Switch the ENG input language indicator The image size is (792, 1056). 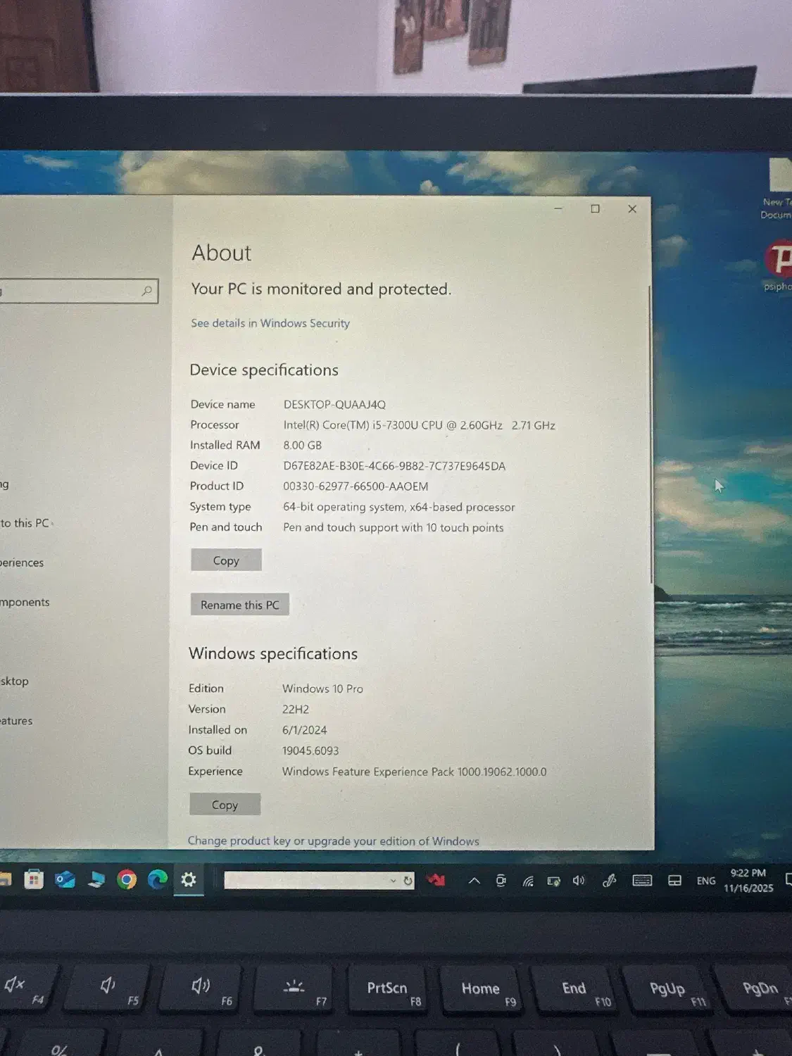pos(706,881)
